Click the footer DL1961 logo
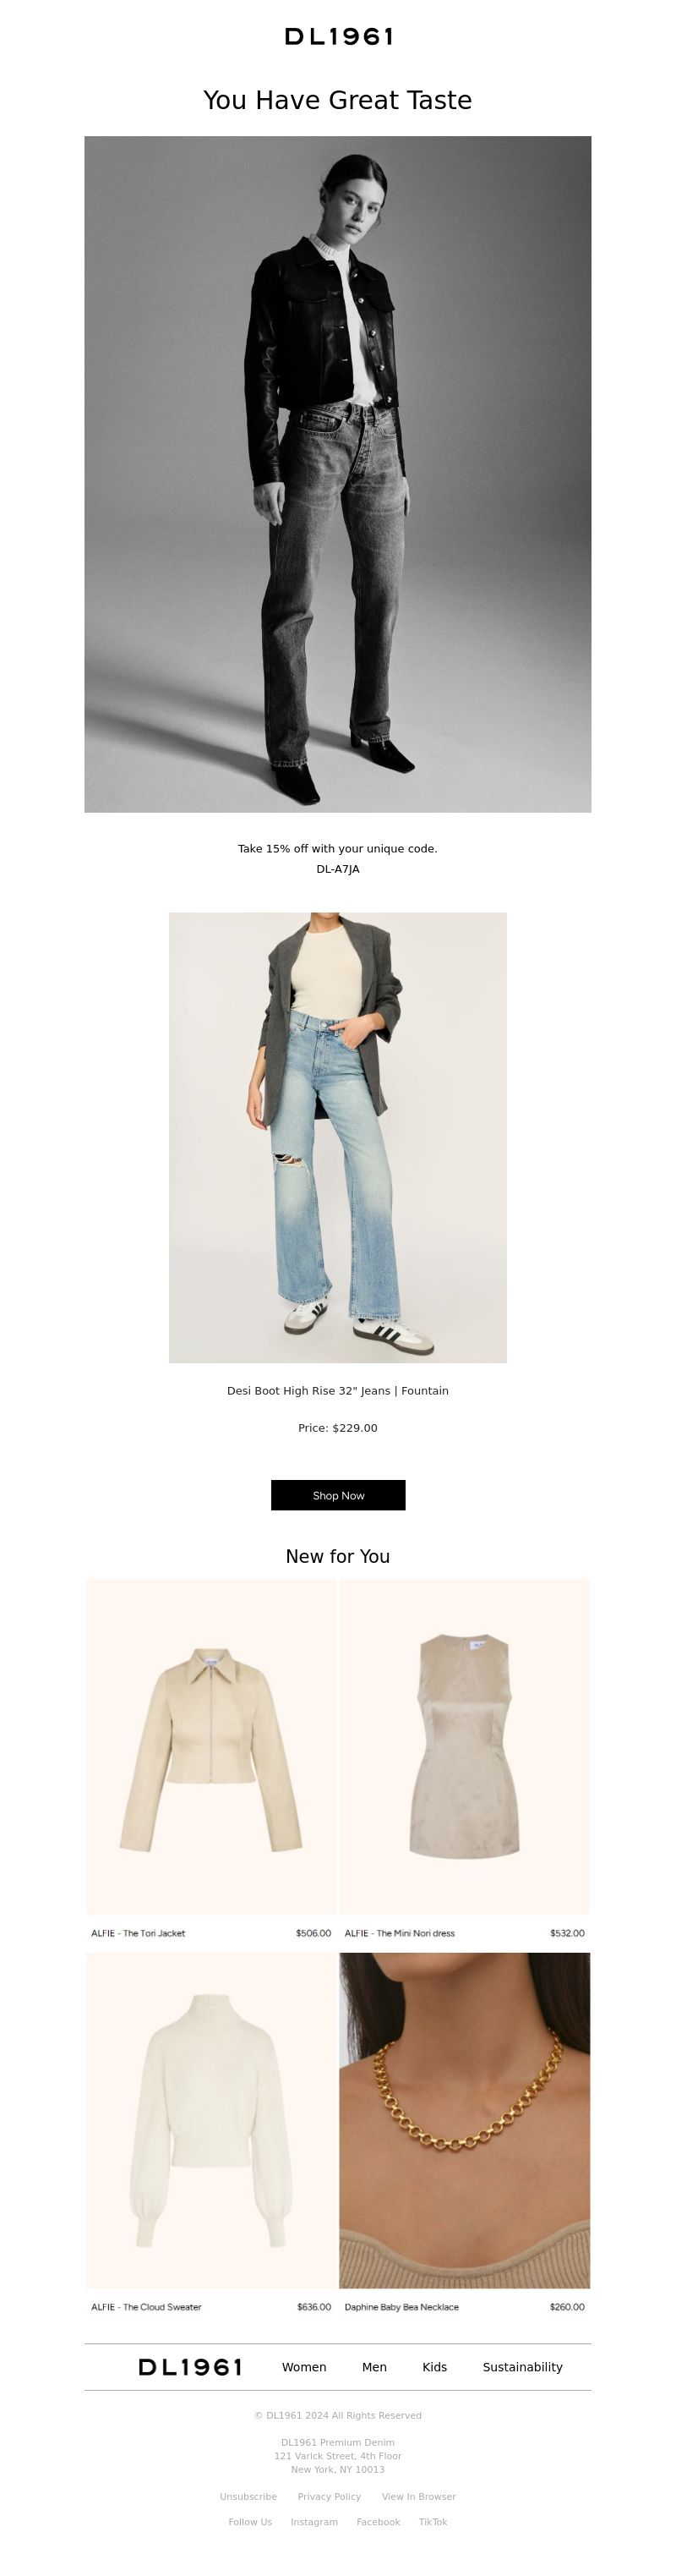 point(190,2367)
